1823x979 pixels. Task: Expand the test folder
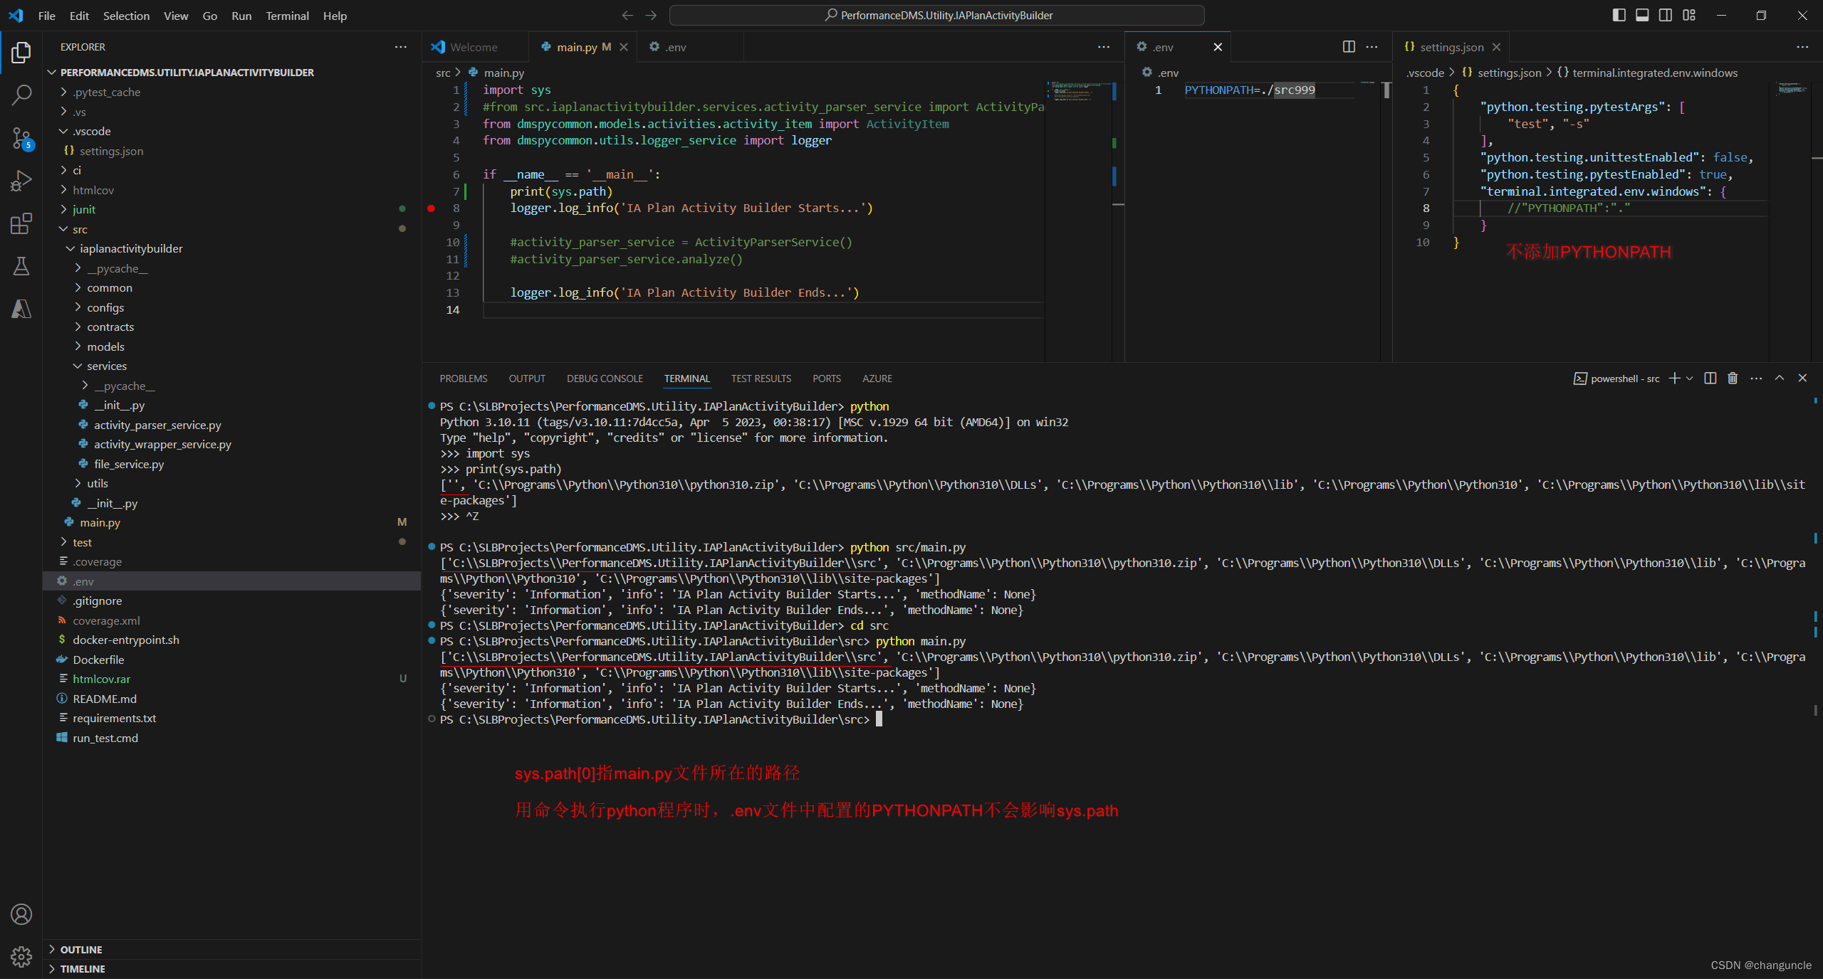tap(63, 542)
